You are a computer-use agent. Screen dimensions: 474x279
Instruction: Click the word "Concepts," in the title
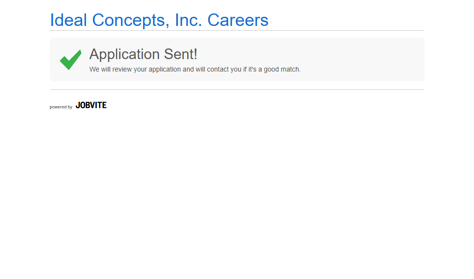[x=131, y=20]
